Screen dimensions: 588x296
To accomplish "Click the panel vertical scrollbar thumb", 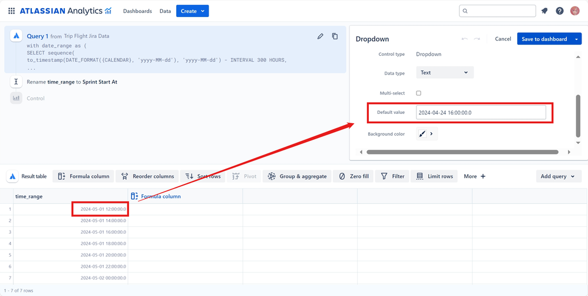I will point(578,116).
